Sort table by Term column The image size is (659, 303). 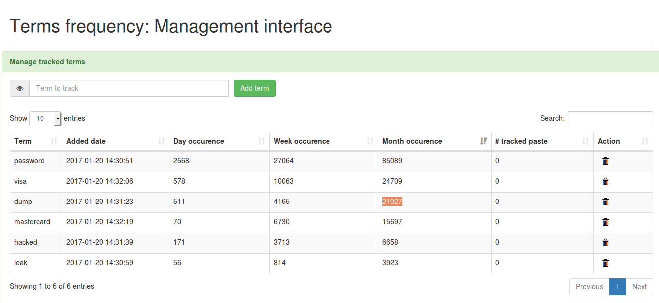click(x=36, y=141)
